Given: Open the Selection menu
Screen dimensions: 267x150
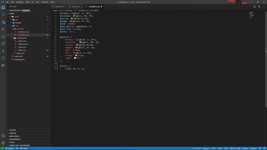Looking at the screenshot, I should (20, 2).
